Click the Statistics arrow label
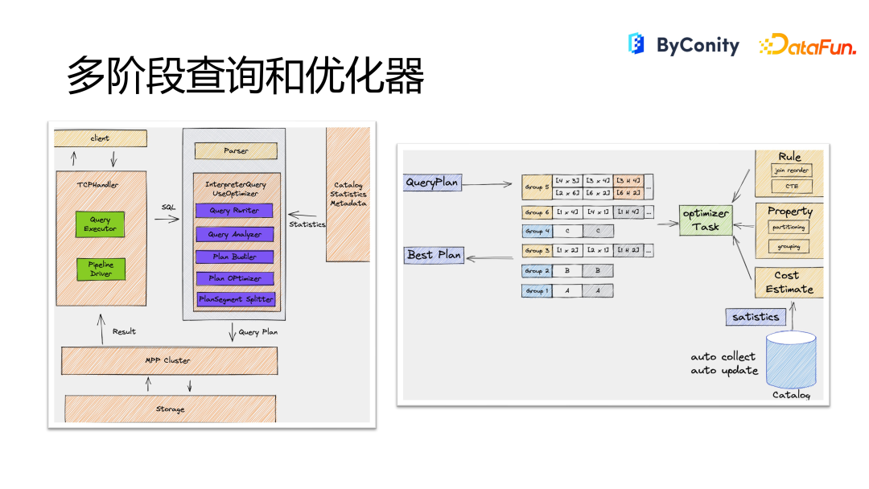The image size is (869, 489). pyautogui.click(x=307, y=224)
